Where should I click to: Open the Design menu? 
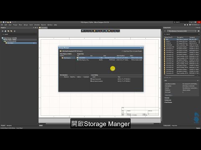[x=26, y=25]
